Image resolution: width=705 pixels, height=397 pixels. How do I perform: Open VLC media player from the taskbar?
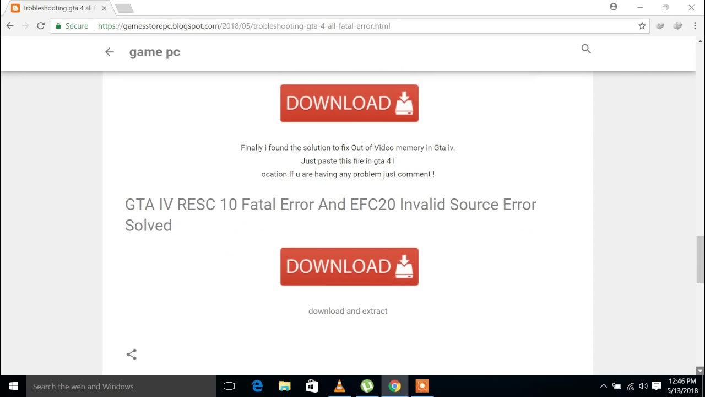pos(340,386)
